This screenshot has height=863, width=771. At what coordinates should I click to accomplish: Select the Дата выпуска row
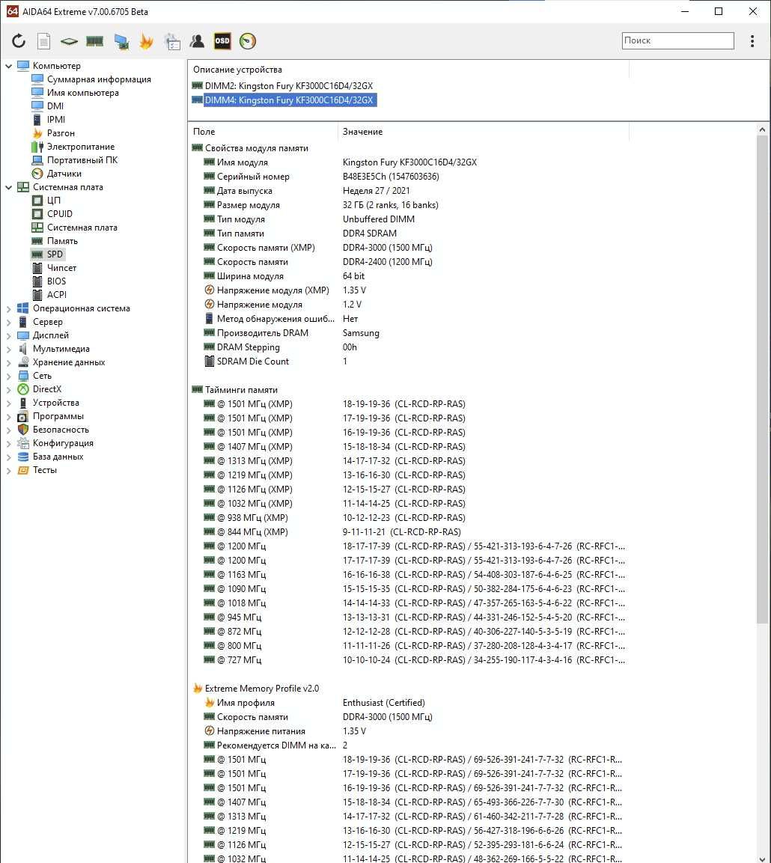point(408,191)
